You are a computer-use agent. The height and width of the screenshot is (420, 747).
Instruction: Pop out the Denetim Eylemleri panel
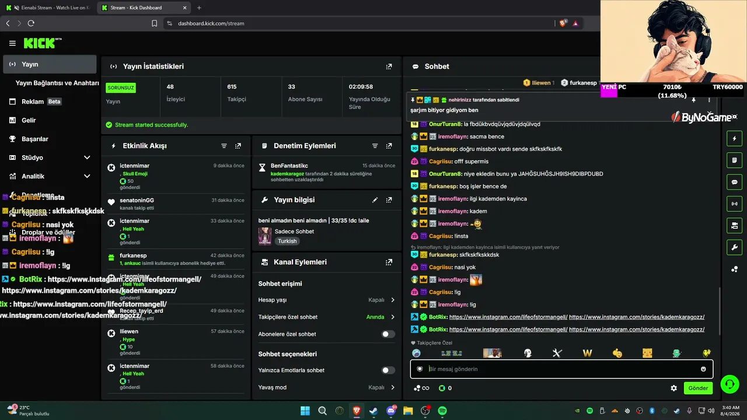389,146
